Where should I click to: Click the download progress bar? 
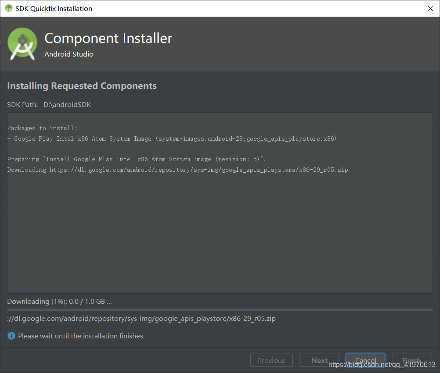pos(220,309)
